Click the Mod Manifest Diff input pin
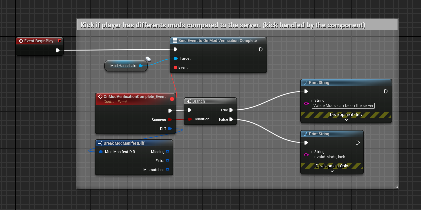Screen dimensions: 421x210 (101, 152)
